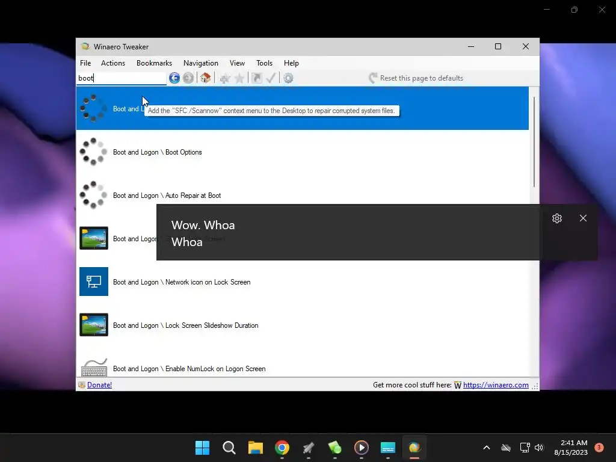
Task: Click the media player taskbar icon
Action: (x=362, y=448)
